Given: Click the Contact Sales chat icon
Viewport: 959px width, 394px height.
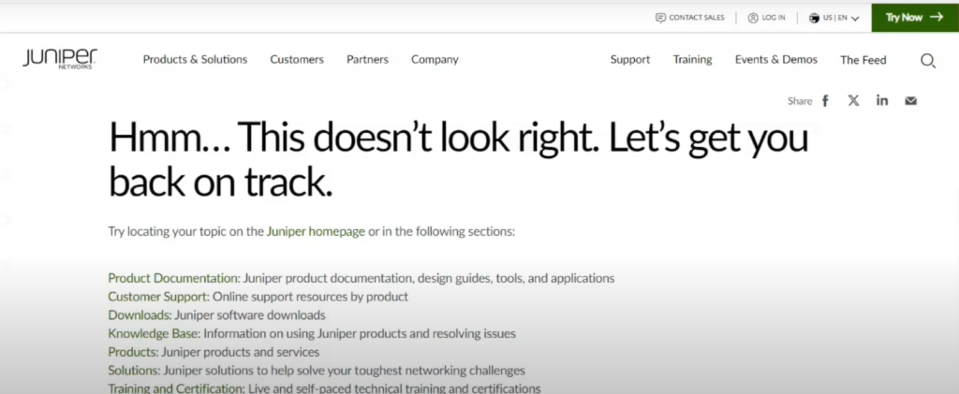Looking at the screenshot, I should click(x=660, y=18).
